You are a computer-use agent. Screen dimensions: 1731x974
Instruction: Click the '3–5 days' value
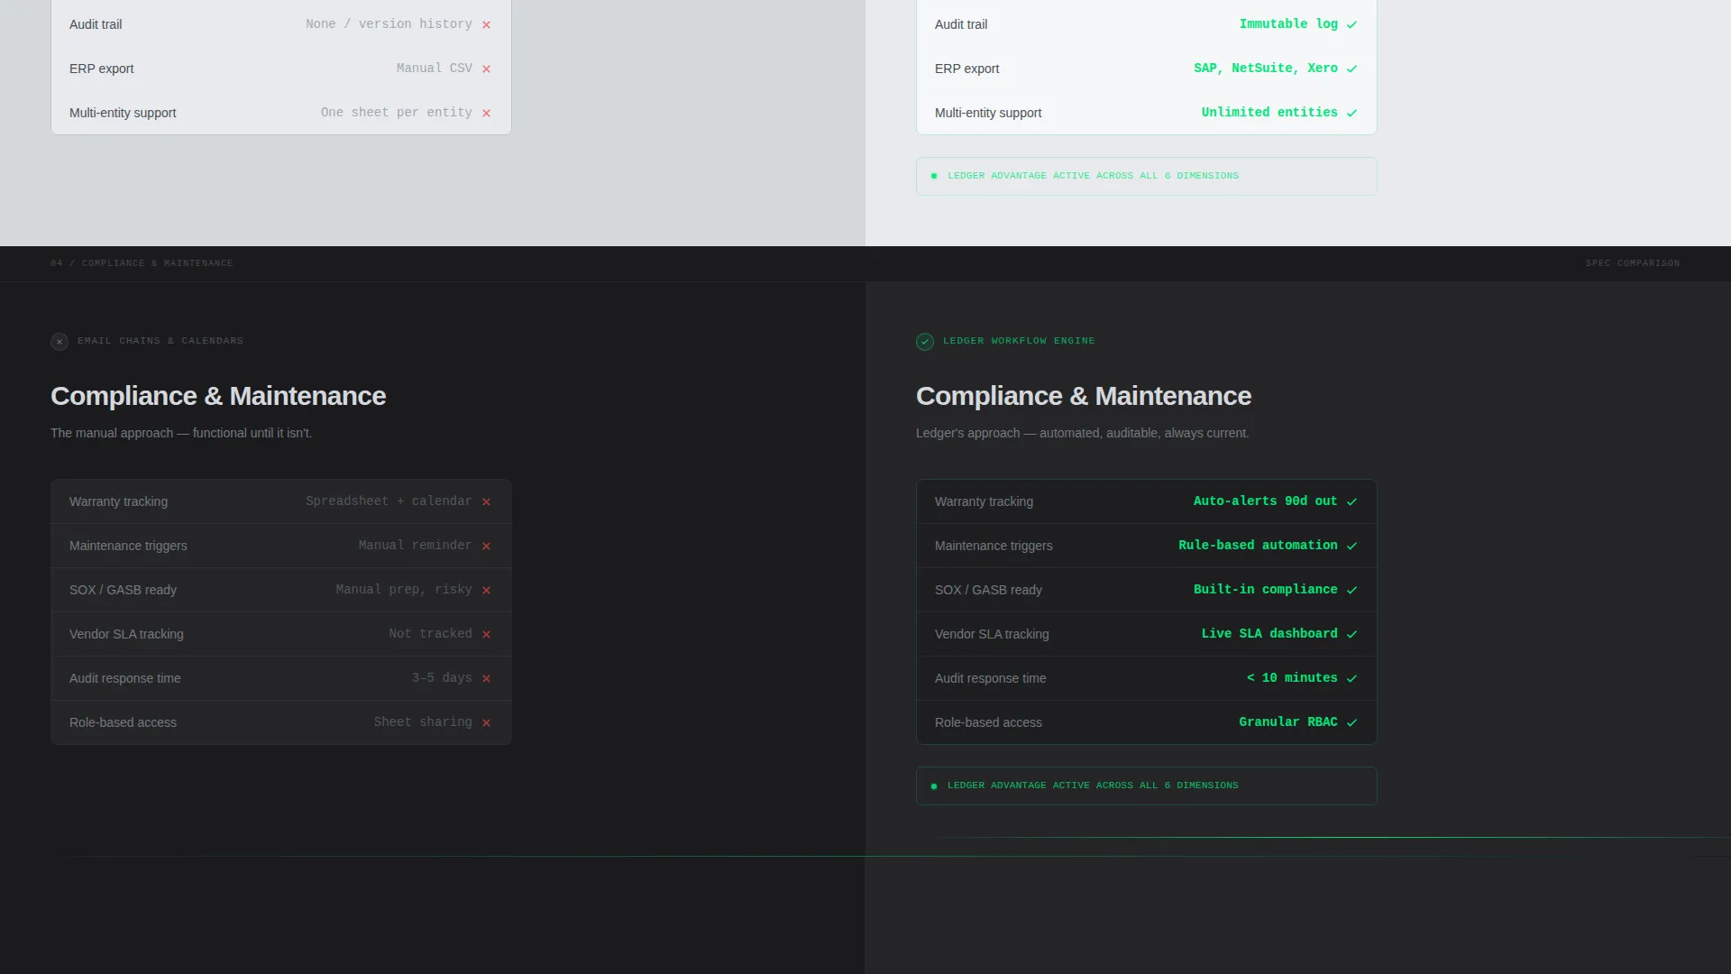tap(442, 677)
